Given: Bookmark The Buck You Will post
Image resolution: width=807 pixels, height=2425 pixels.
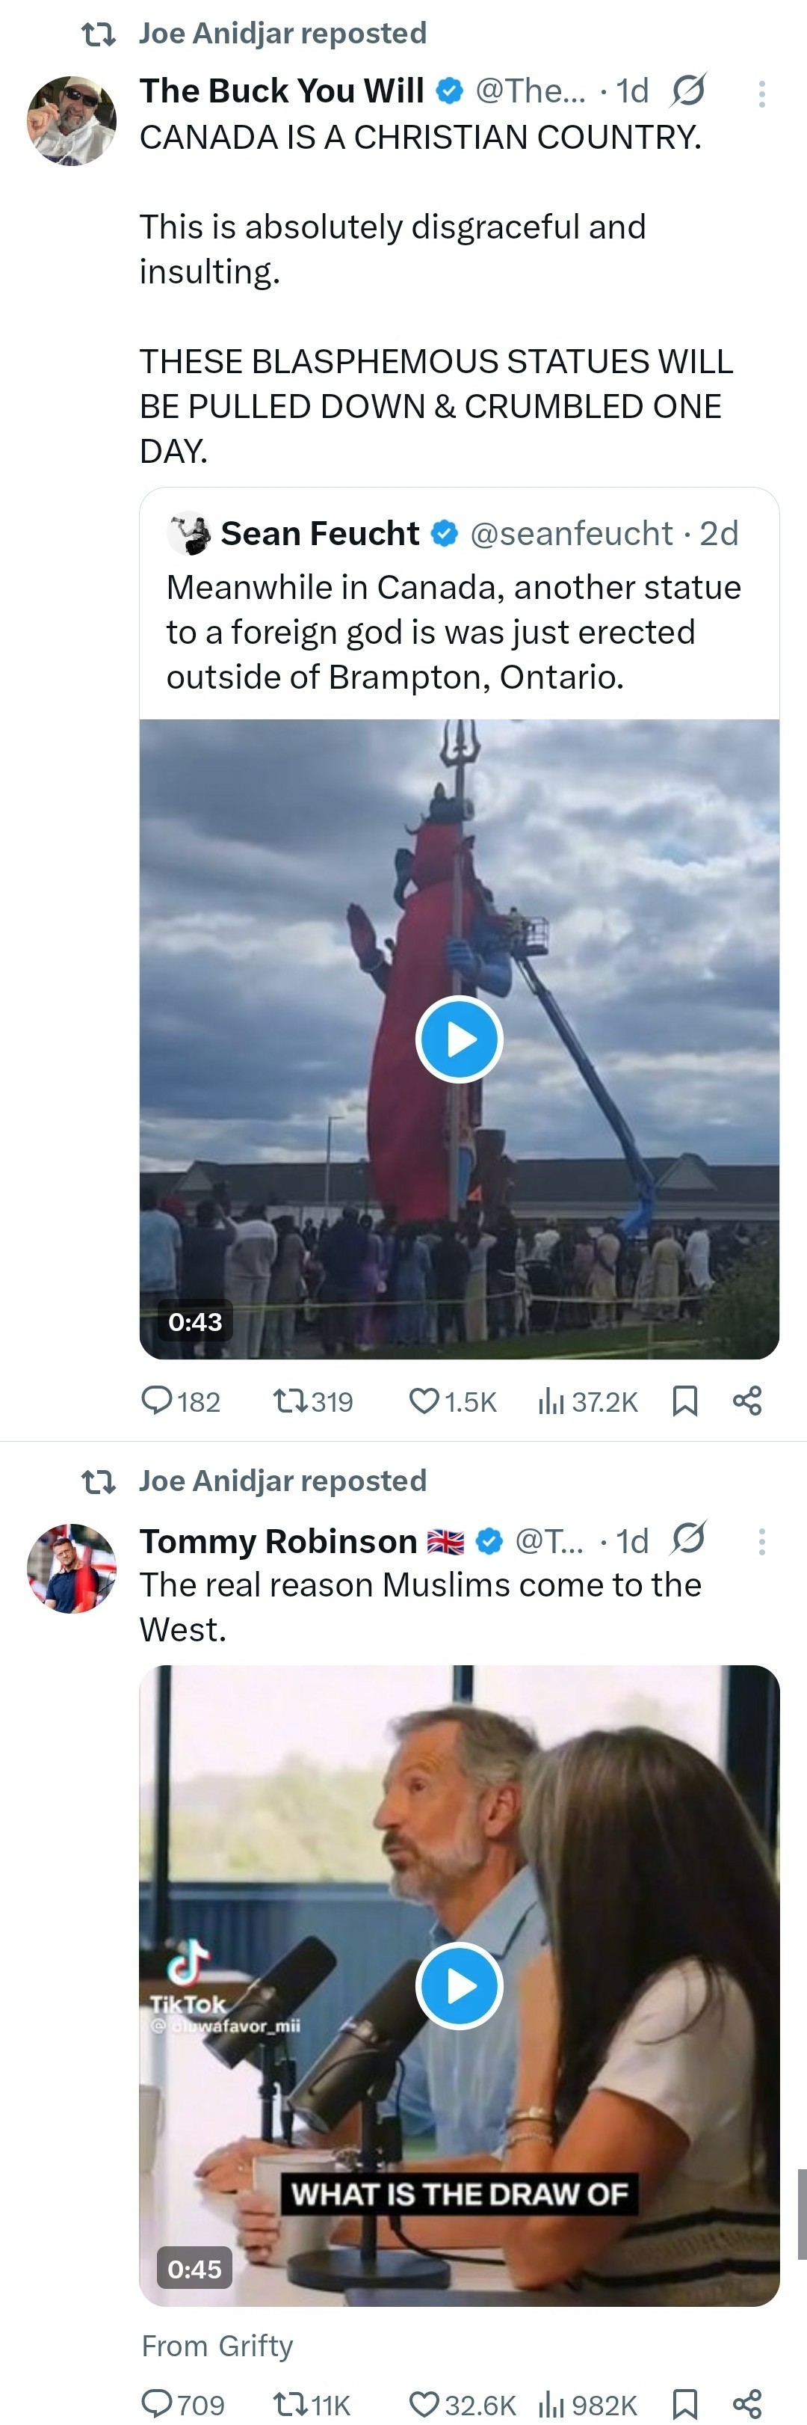Looking at the screenshot, I should (686, 1401).
